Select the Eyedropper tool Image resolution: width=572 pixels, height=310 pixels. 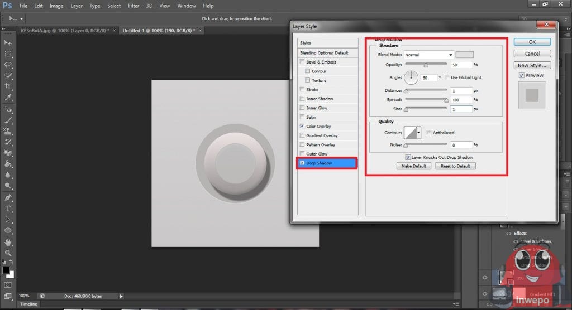pos(8,98)
